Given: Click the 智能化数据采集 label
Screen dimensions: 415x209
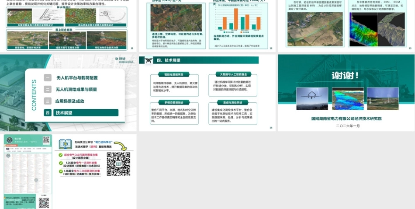Looking at the screenshot, I should tap(174, 74).
